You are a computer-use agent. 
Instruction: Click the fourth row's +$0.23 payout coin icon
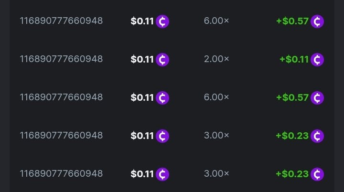coord(317,136)
